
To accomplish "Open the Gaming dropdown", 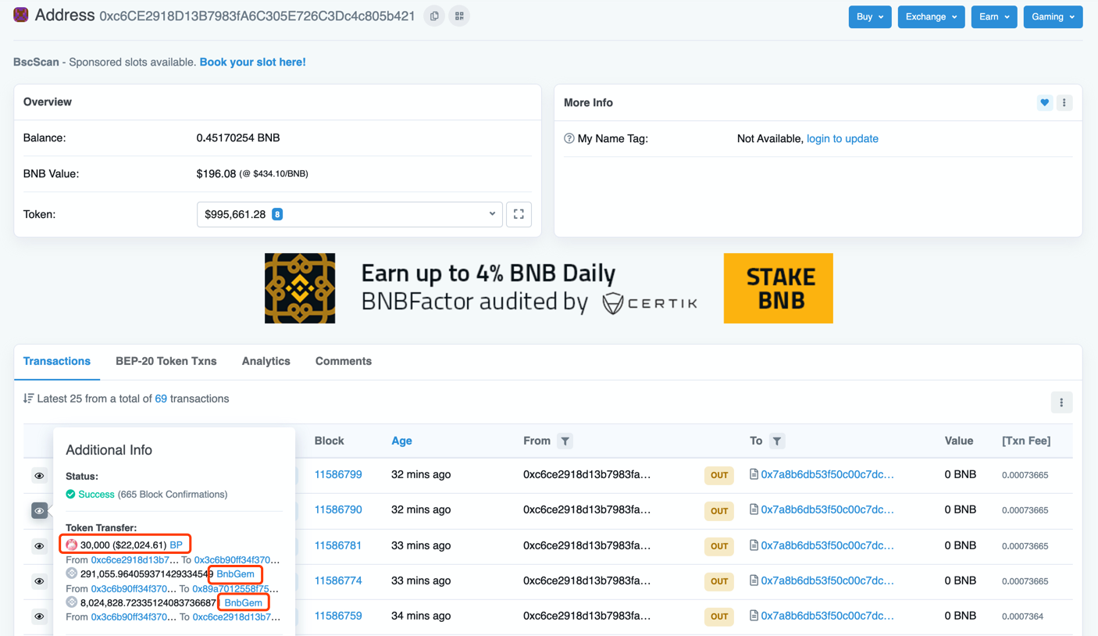I will point(1053,16).
